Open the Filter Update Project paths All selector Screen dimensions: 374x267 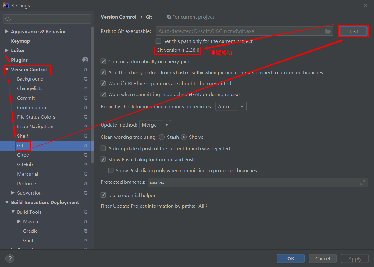coord(203,206)
